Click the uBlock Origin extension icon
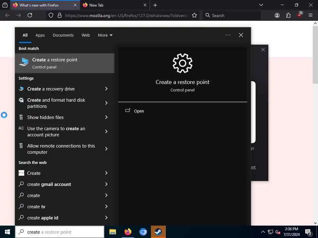The width and height of the screenshot is (318, 238). point(300,15)
